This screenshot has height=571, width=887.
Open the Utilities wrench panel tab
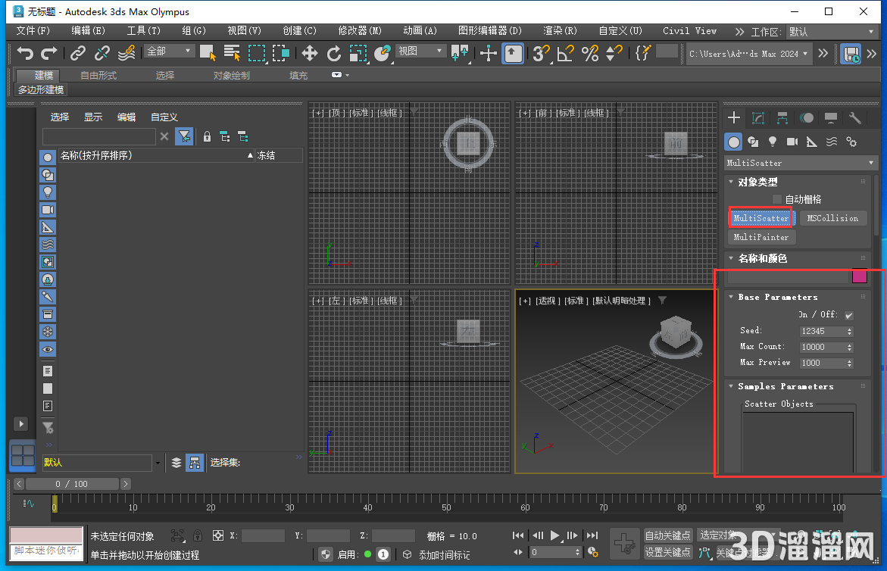click(854, 117)
